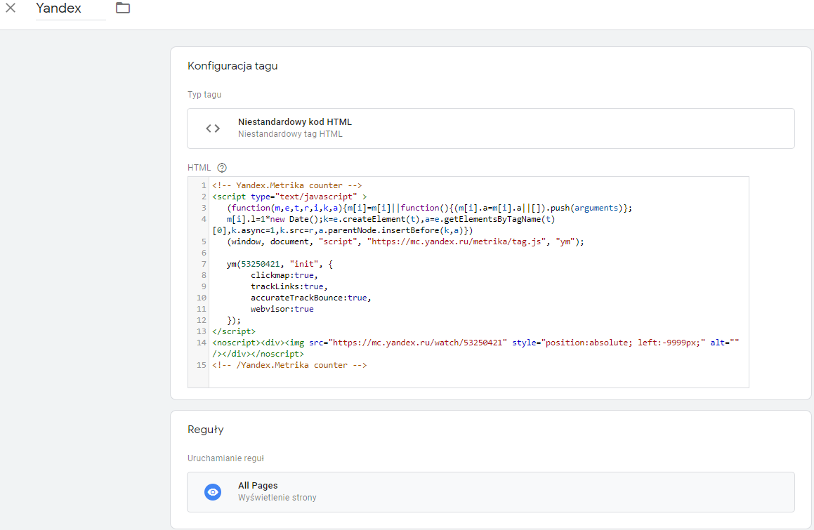Screen dimensions: 814x530
Task: Click the HTML help question mark icon
Action: (222, 168)
